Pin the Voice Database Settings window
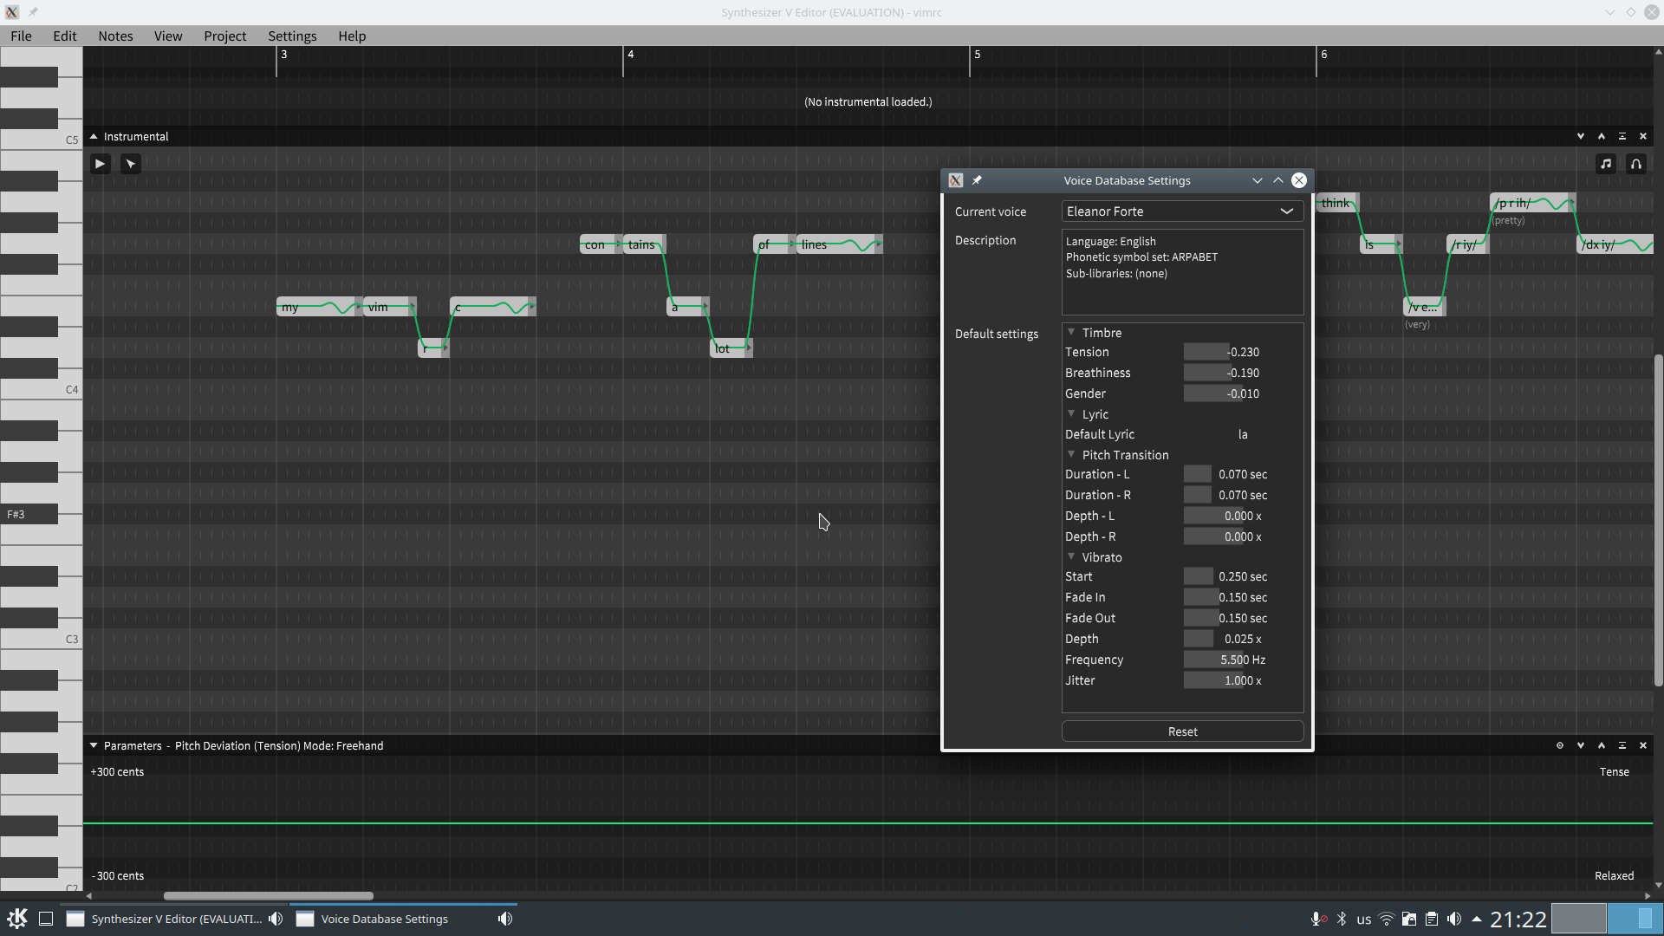This screenshot has width=1664, height=936. coord(977,180)
